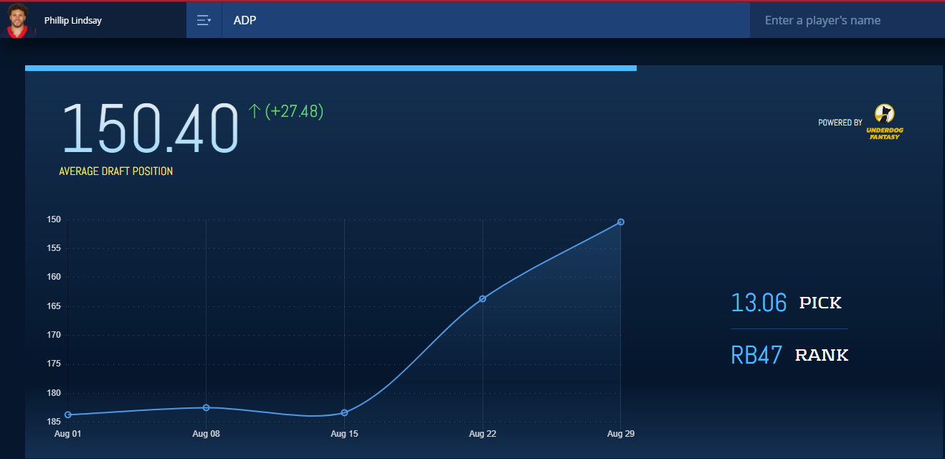Click the Aug 22 x-axis label
Screen dimensions: 945x459
click(x=482, y=434)
